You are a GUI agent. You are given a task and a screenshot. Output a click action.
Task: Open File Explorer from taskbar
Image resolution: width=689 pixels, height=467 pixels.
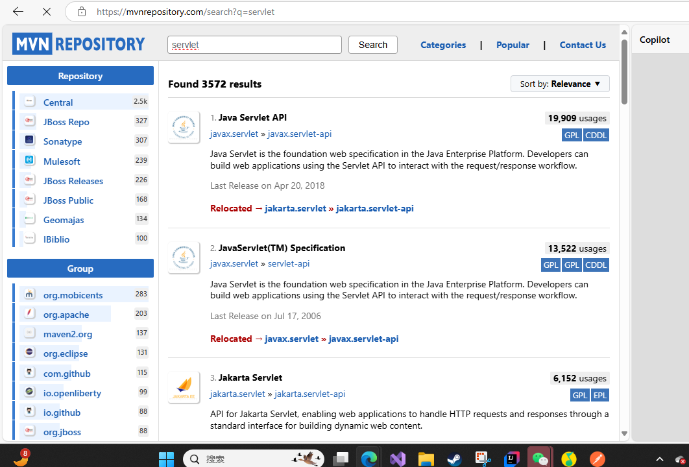(x=426, y=459)
